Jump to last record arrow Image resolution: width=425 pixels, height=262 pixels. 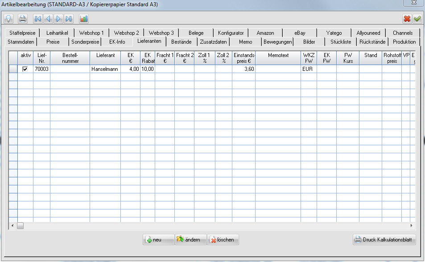point(69,19)
